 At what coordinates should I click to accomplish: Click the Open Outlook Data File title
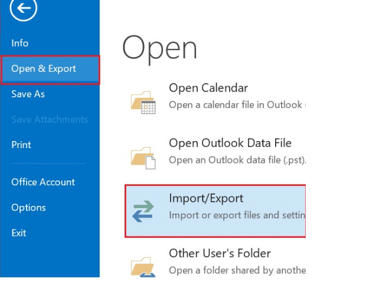[230, 143]
